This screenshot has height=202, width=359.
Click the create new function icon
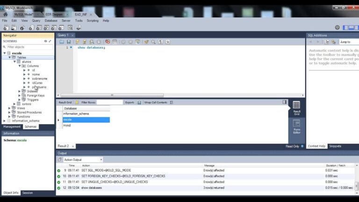[x=61, y=28]
